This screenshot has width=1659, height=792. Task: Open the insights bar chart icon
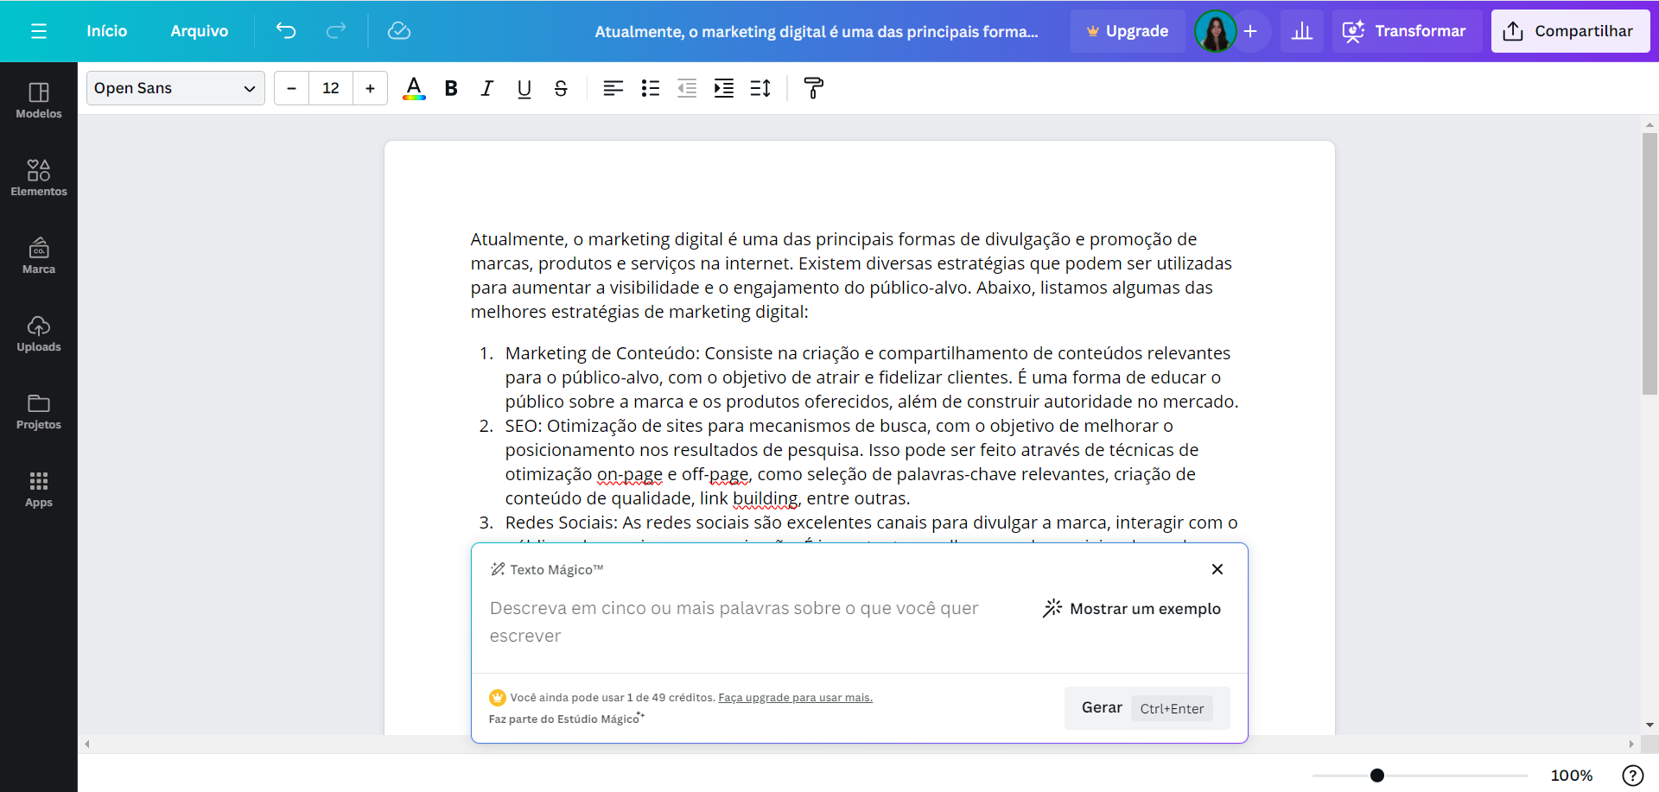pyautogui.click(x=1302, y=31)
